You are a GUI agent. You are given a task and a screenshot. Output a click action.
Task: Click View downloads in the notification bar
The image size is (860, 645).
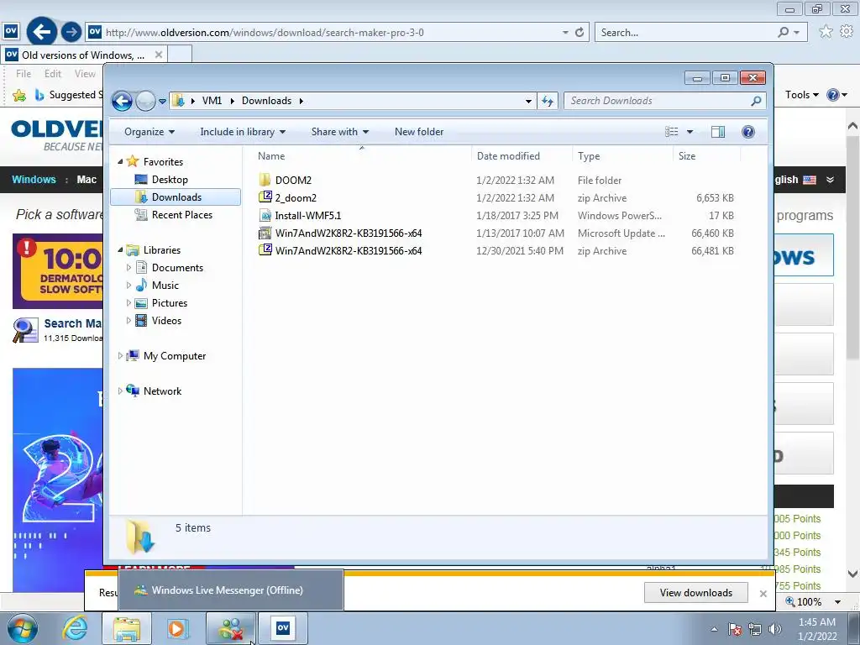point(696,593)
